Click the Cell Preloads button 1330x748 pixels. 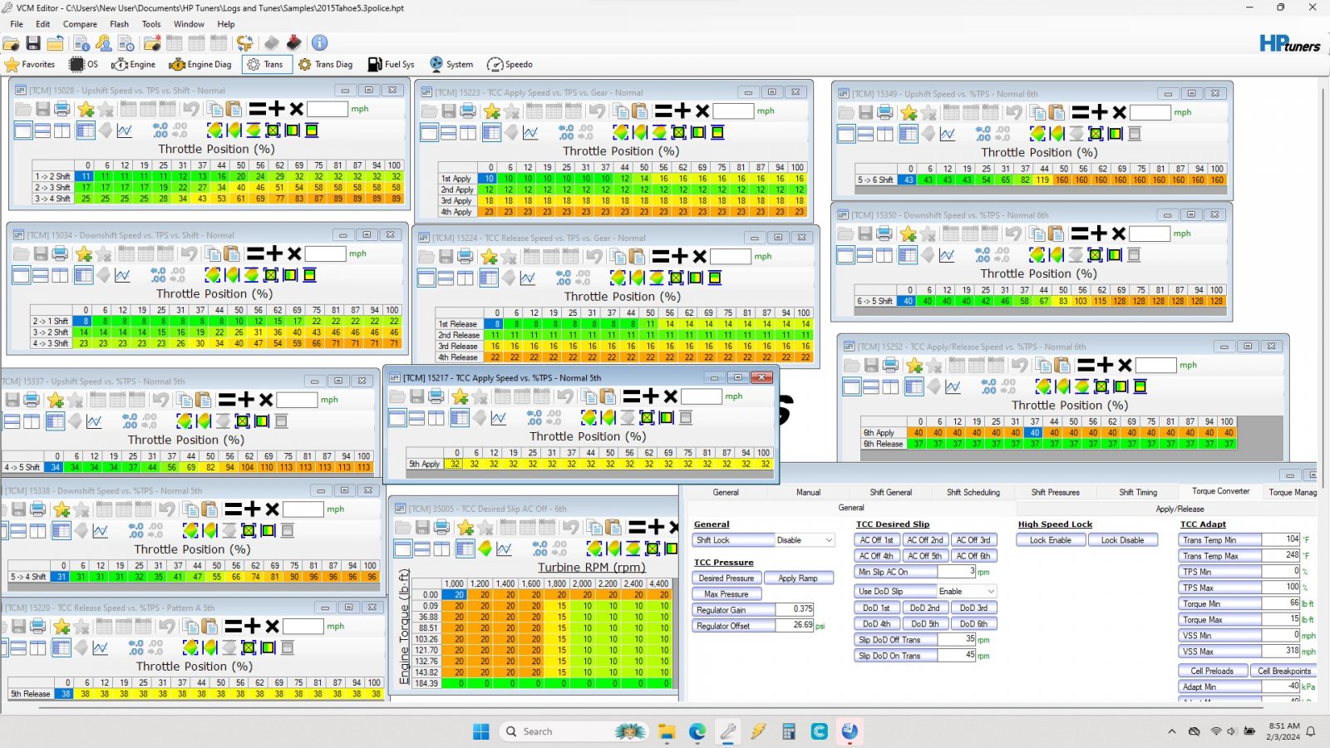(1212, 671)
